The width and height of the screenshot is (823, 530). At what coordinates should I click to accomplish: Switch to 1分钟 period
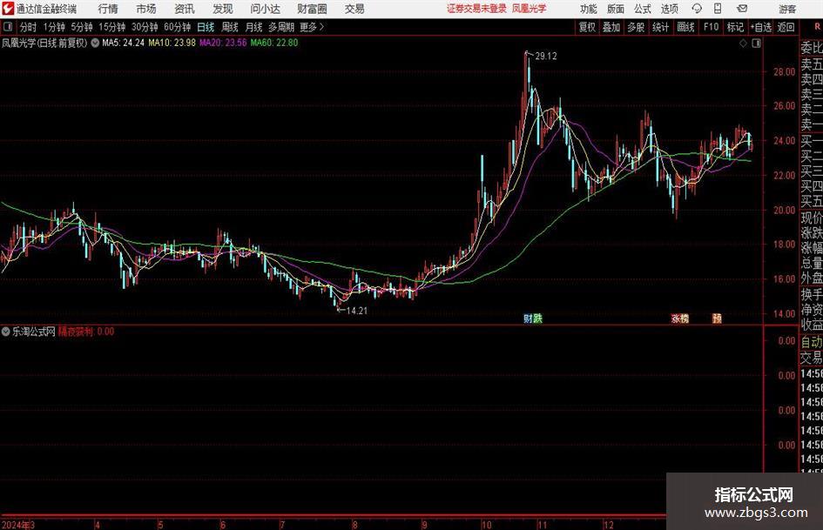pyautogui.click(x=54, y=27)
